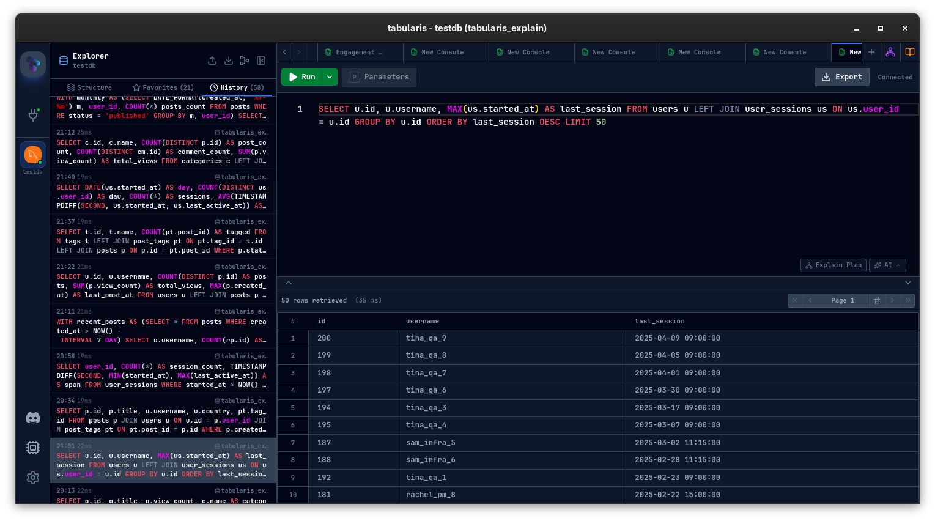Screen dimensions: 935x521
Task: Select the upload/import SQL icon in Explorer
Action: tap(212, 61)
